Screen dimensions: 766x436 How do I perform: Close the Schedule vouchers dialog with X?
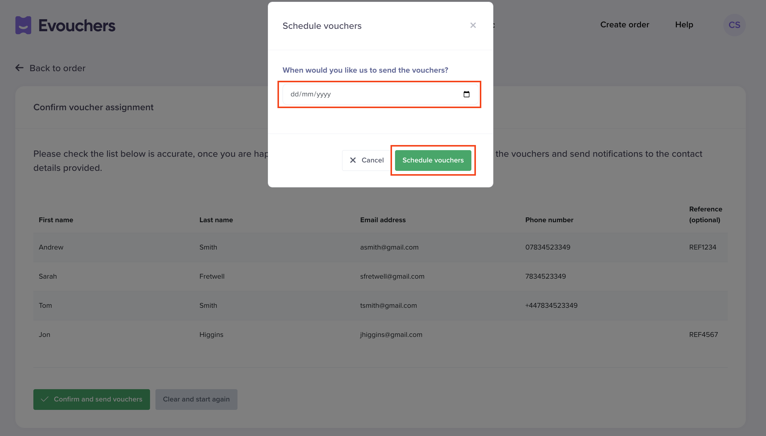click(473, 26)
